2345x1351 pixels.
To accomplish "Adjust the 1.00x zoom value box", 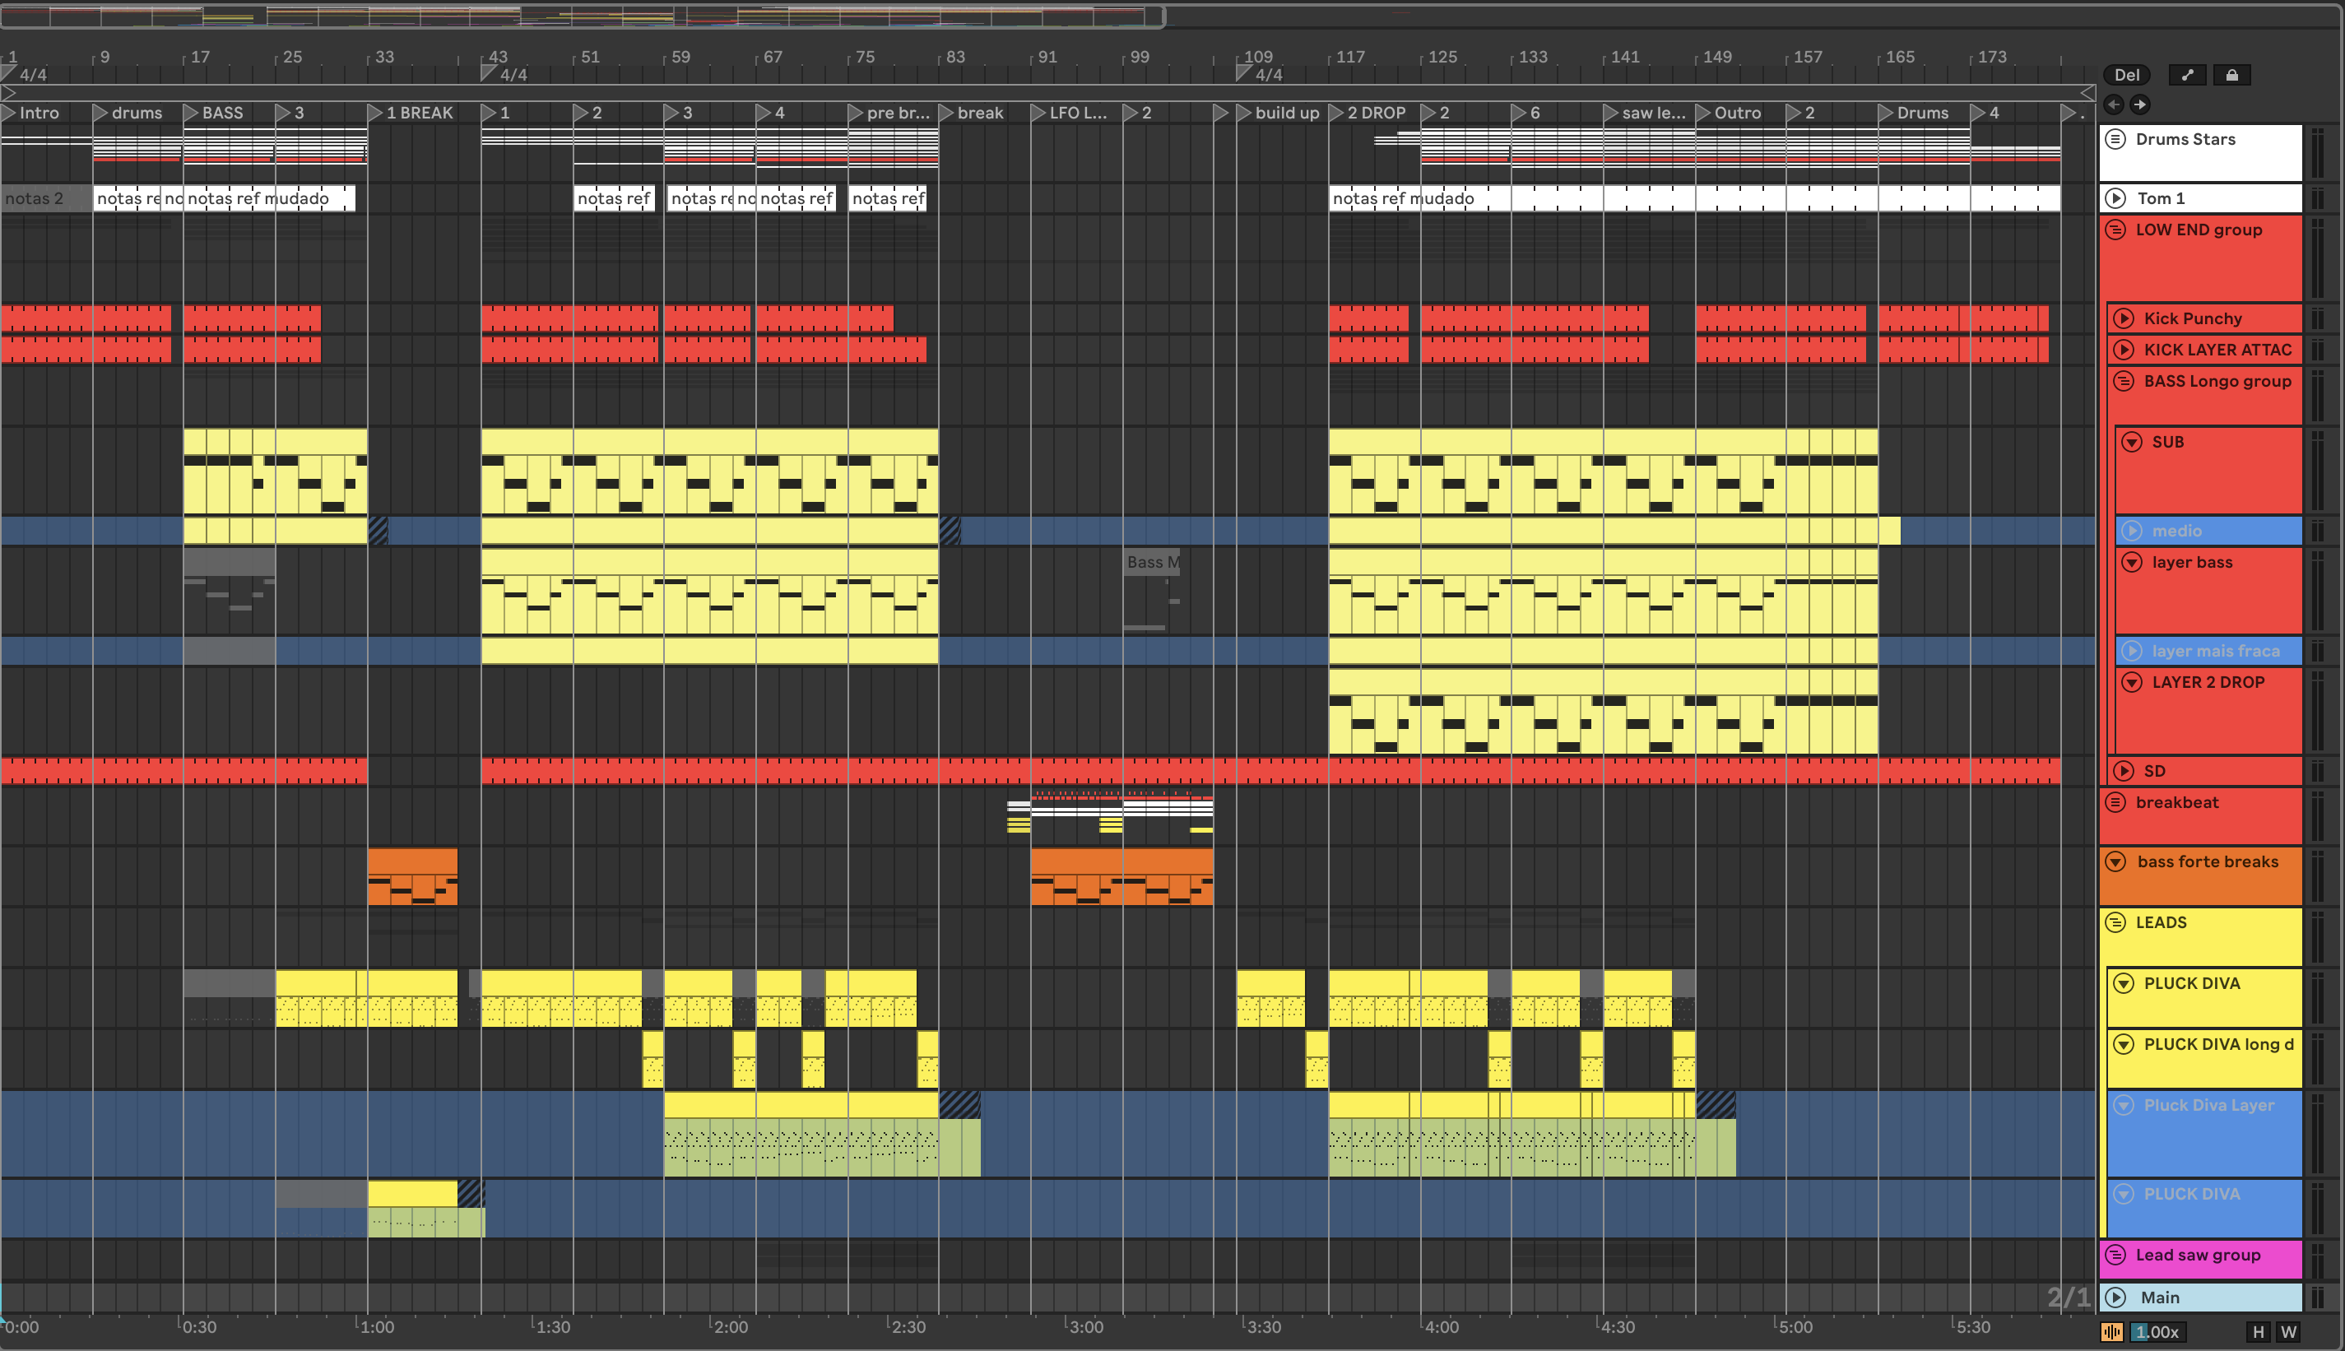I will click(2157, 1331).
